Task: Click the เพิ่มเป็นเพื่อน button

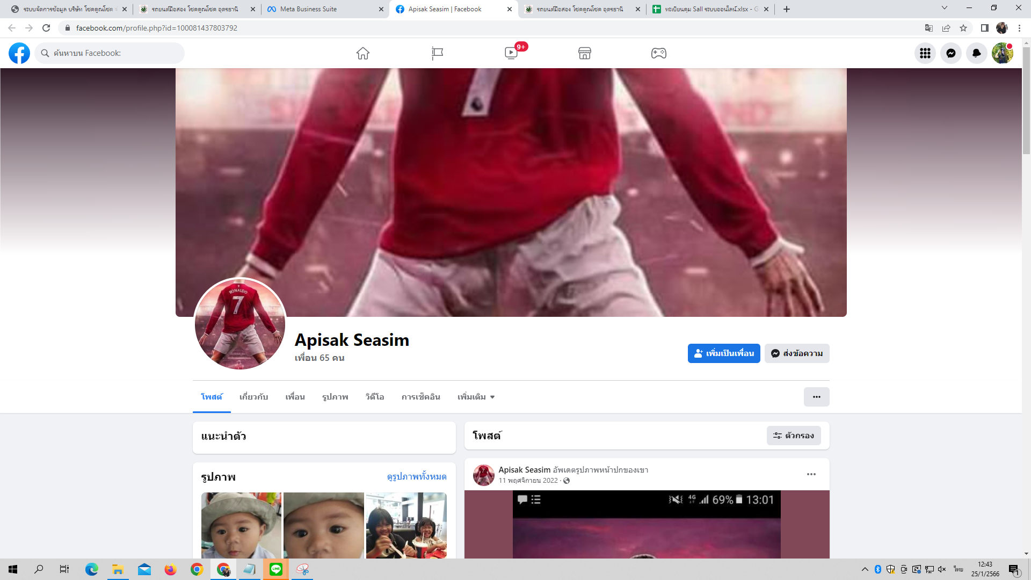Action: tap(723, 353)
